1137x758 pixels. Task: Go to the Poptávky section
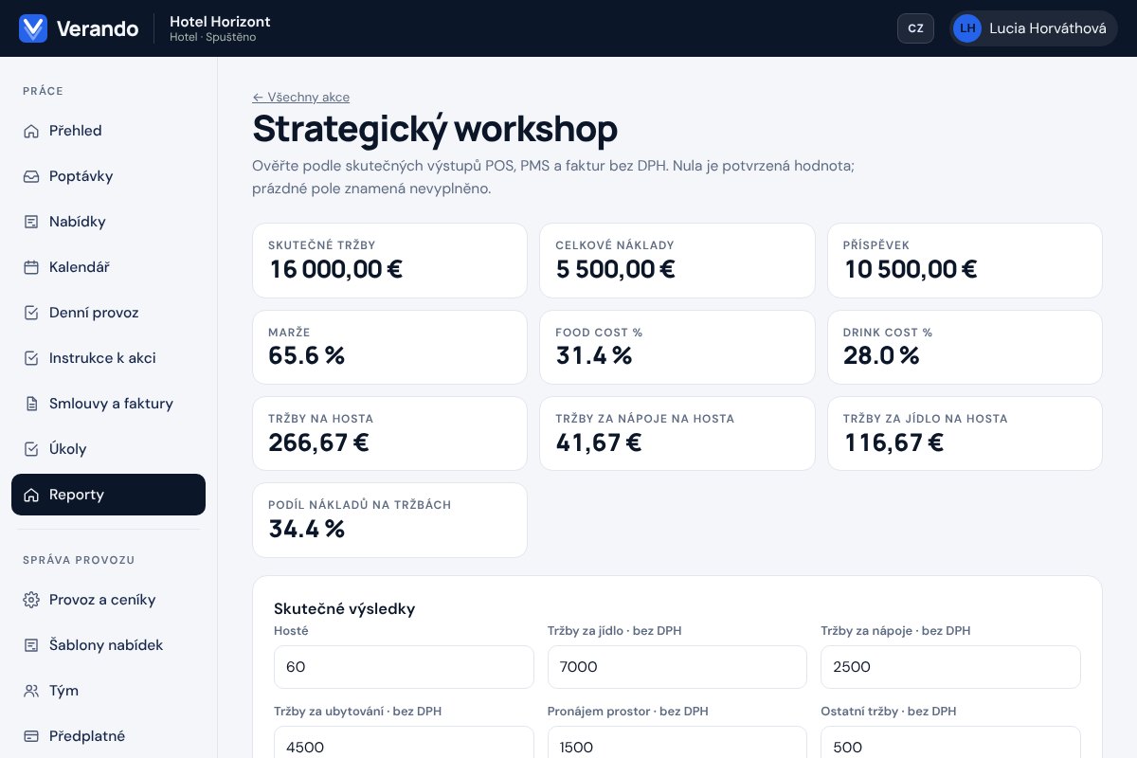108,176
